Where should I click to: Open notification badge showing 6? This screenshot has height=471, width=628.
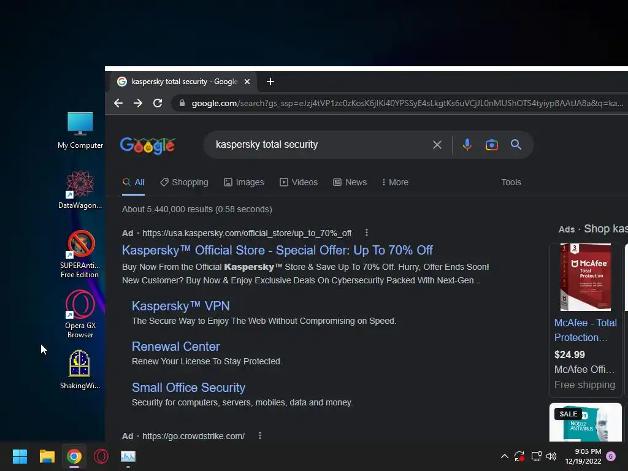[x=611, y=456]
